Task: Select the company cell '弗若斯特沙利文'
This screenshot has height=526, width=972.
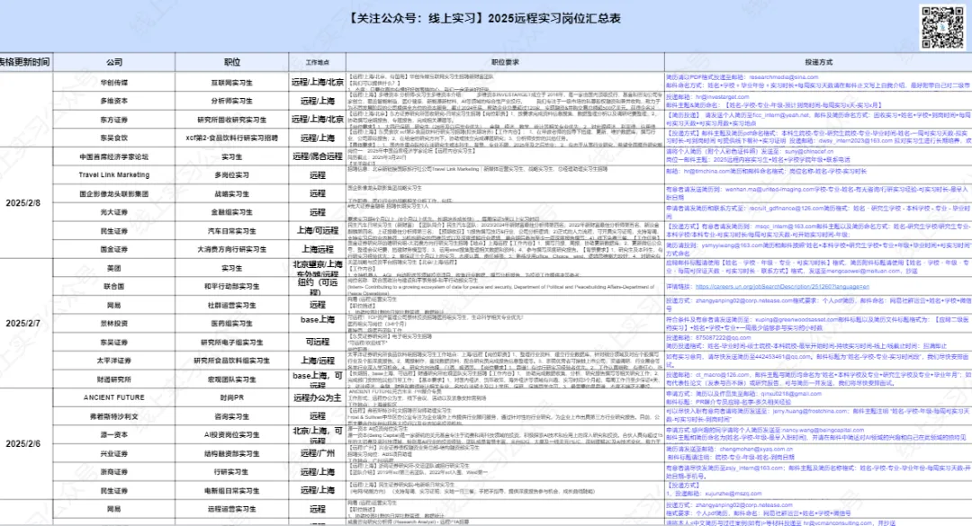Action: tap(114, 416)
